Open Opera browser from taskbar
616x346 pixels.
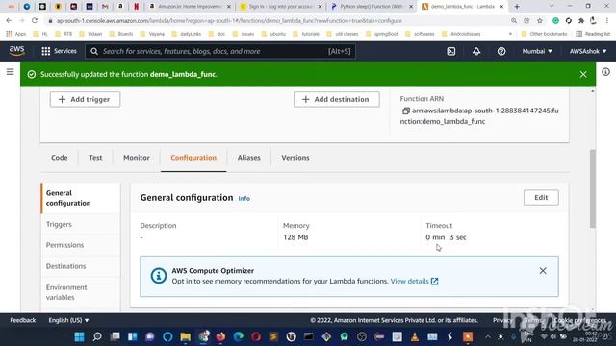tap(256, 337)
